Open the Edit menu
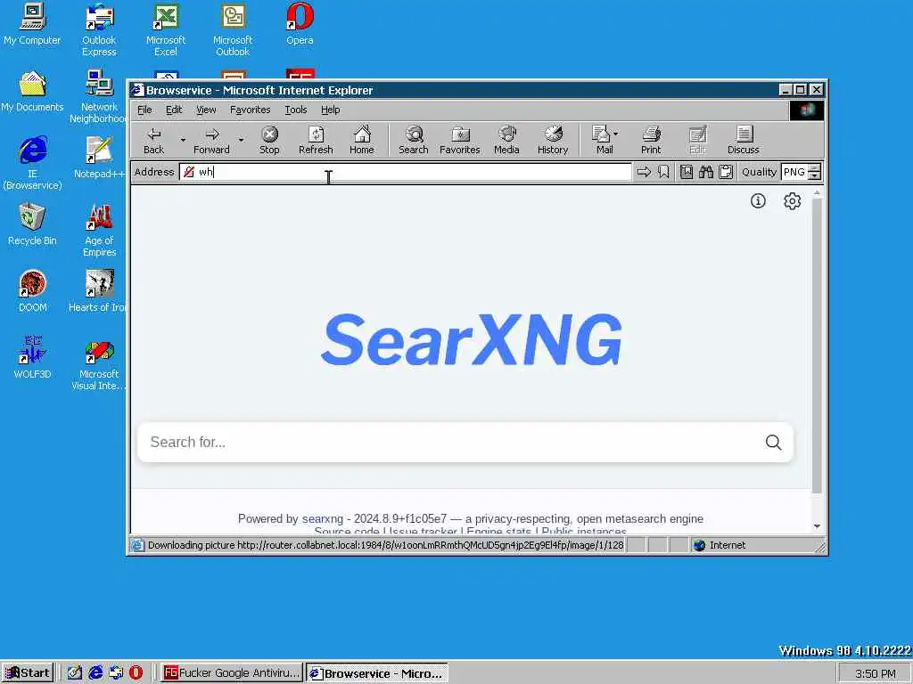The height and width of the screenshot is (684, 913). [174, 110]
